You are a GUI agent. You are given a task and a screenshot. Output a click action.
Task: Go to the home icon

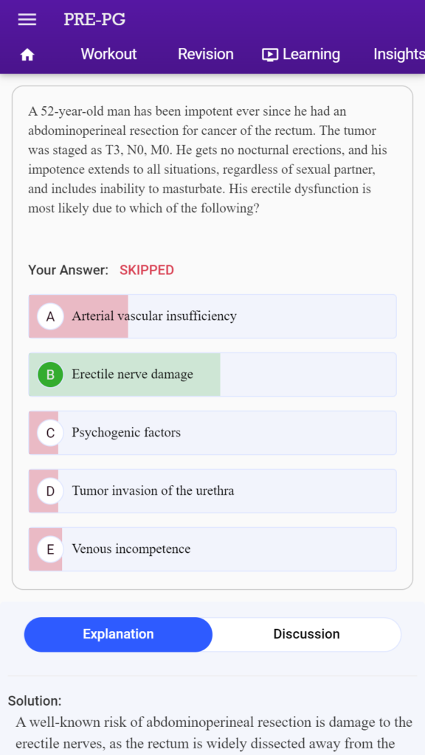[27, 55]
